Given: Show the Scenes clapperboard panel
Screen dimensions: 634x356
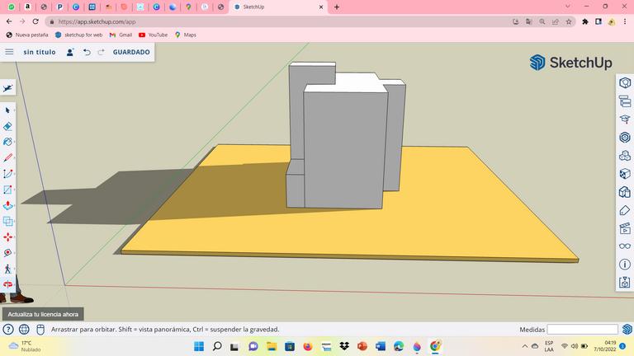Looking at the screenshot, I should [625, 227].
